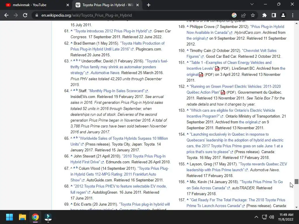The width and height of the screenshot is (299, 224).
Task: Open "Get Ready For The Total Package" link
Action: click(236, 203)
